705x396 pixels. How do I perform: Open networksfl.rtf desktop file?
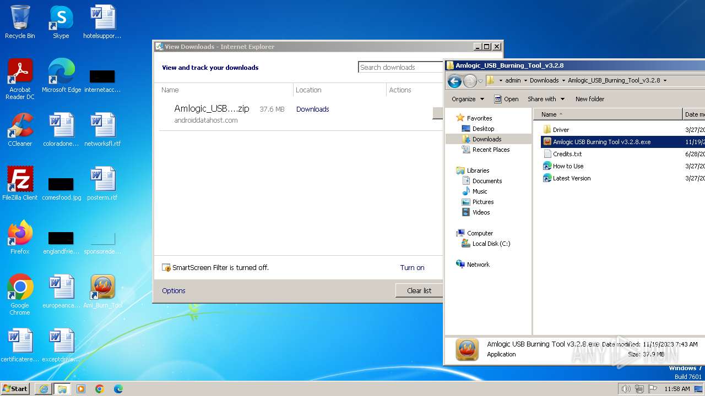(x=102, y=130)
